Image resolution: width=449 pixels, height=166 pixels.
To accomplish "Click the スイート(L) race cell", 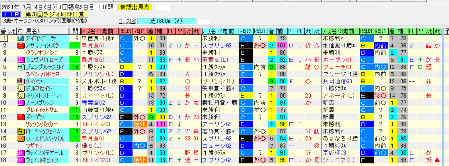I will [99, 95].
